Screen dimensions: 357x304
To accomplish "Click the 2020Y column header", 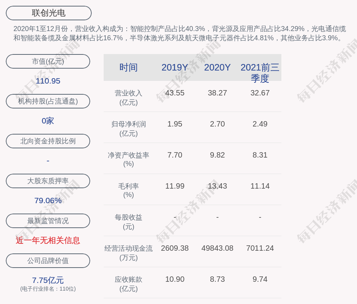I will coord(217,67).
